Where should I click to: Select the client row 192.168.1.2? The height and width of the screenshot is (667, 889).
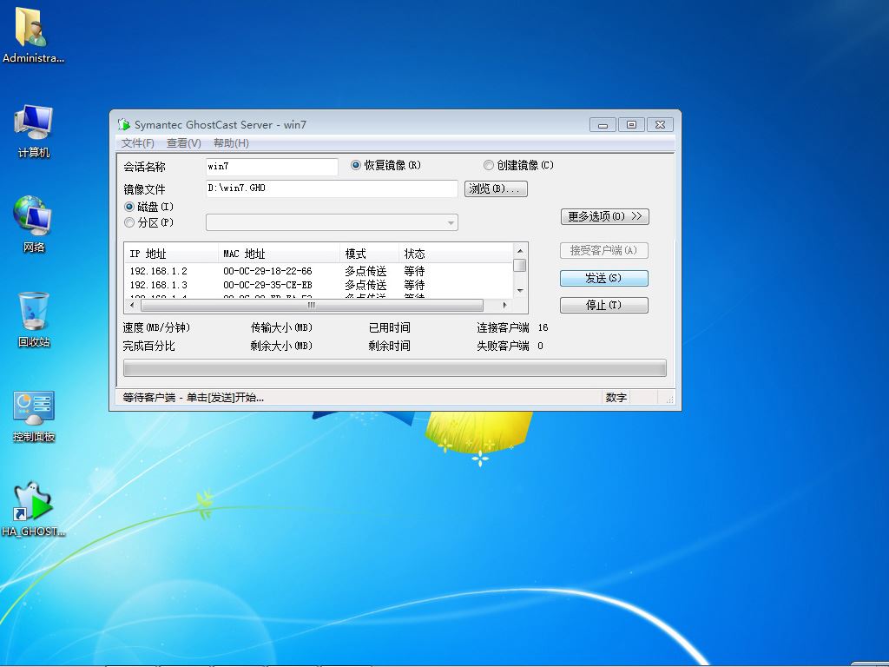pos(319,271)
